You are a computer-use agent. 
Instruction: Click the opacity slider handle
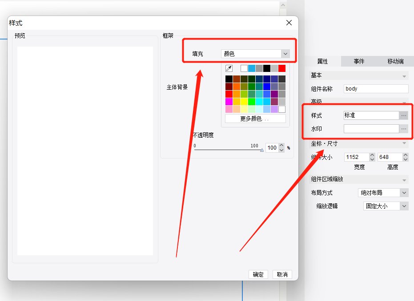tap(261, 150)
